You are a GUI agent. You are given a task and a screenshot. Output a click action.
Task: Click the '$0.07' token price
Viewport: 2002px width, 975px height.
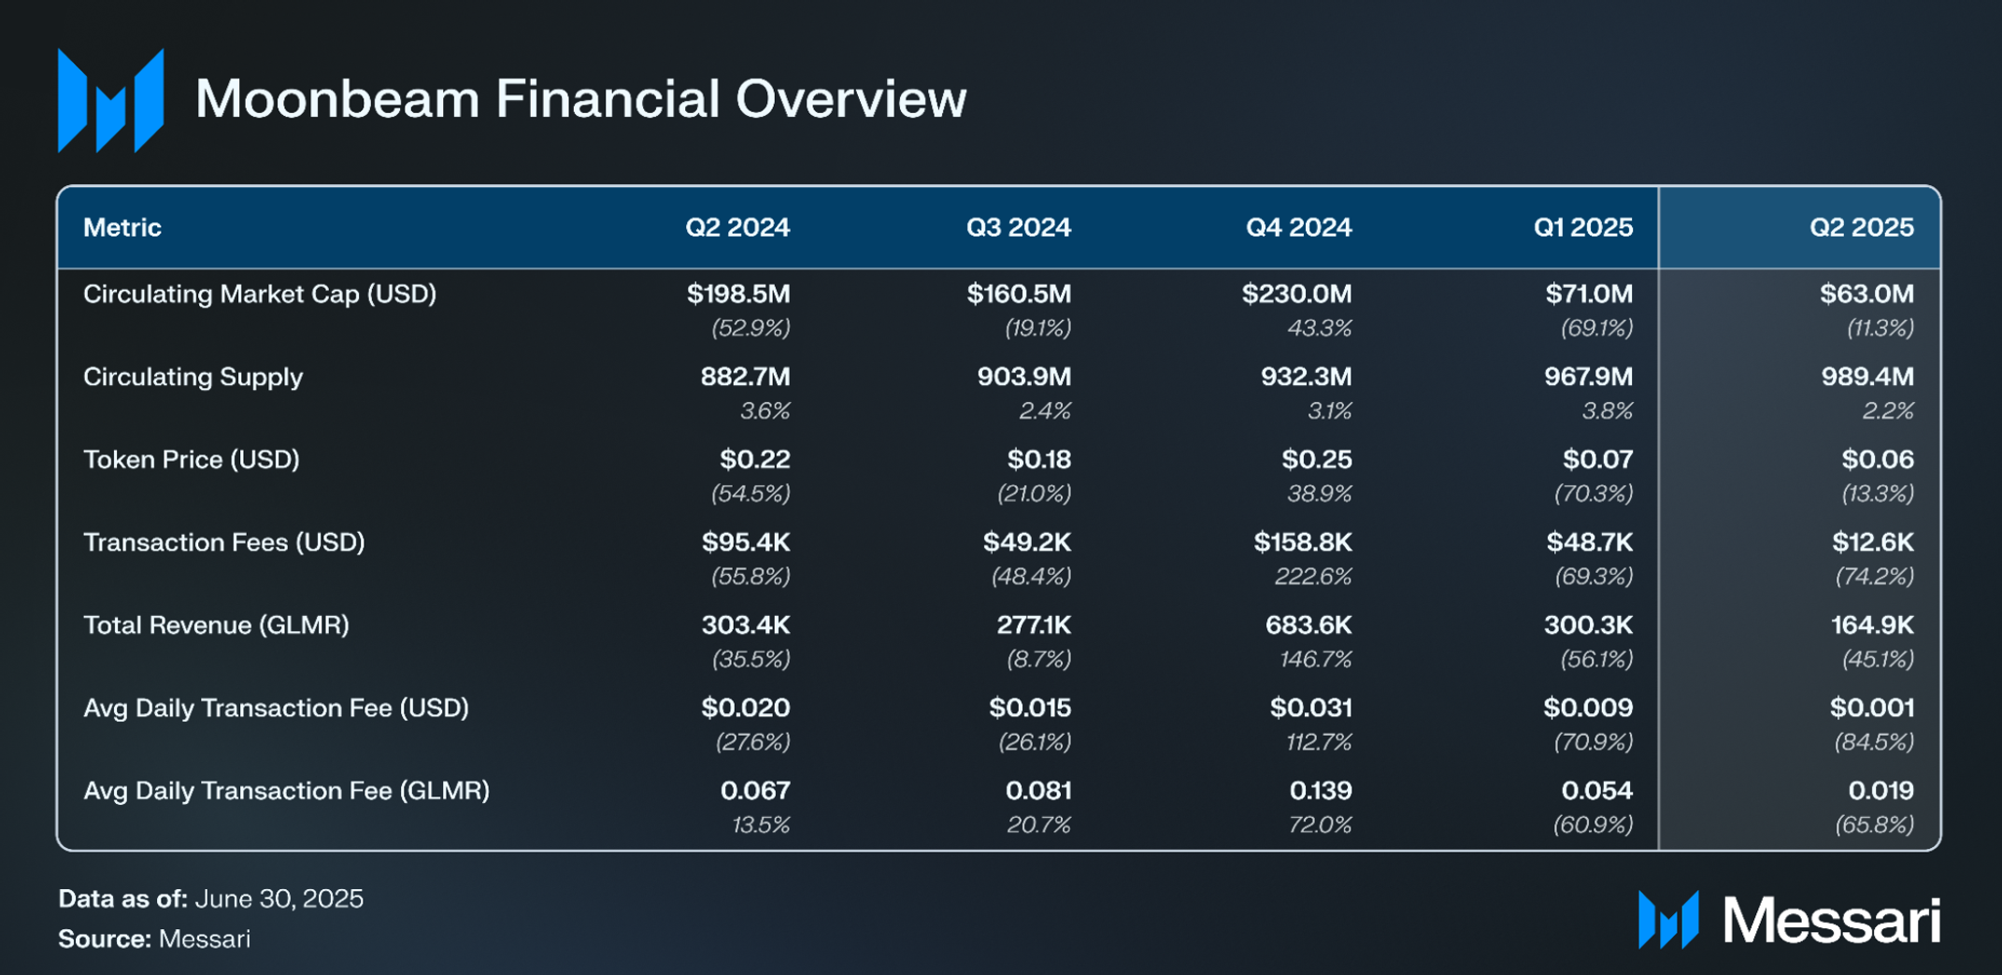(1598, 460)
